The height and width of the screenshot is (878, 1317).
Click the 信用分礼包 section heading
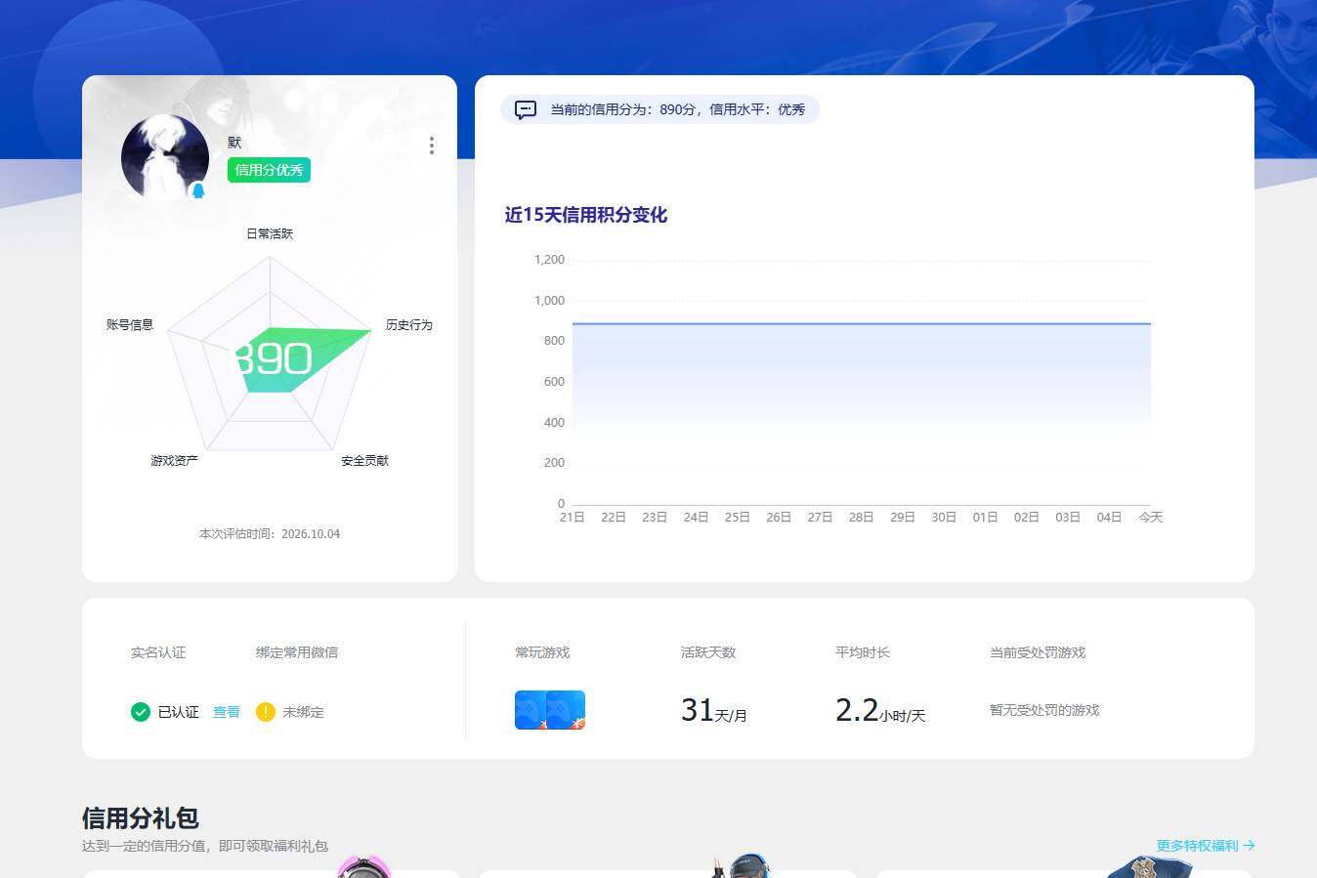141,817
